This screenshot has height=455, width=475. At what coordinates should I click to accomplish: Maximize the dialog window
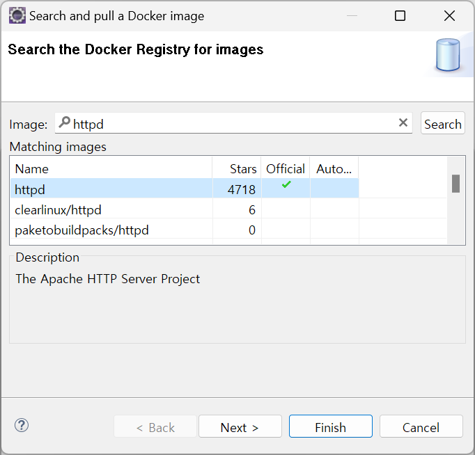pos(400,15)
